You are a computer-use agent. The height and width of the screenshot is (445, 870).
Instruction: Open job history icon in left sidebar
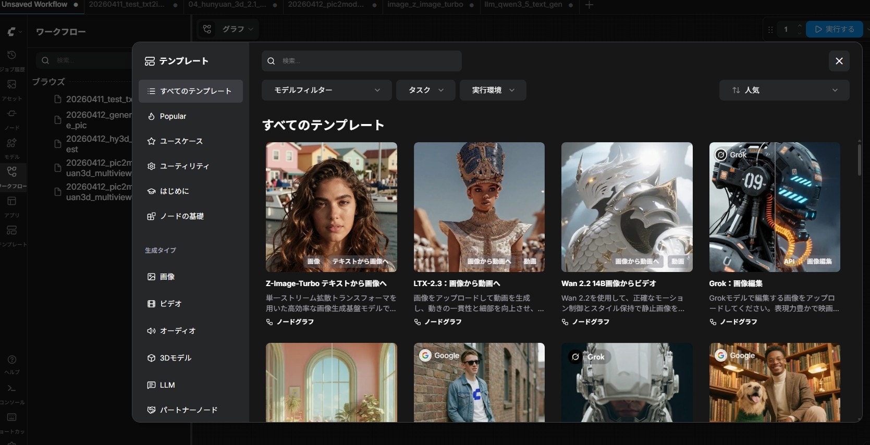pyautogui.click(x=11, y=56)
